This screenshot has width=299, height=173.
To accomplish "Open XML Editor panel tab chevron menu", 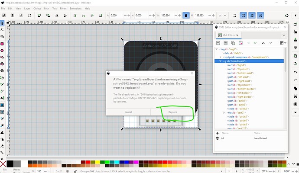I will point(284,35).
